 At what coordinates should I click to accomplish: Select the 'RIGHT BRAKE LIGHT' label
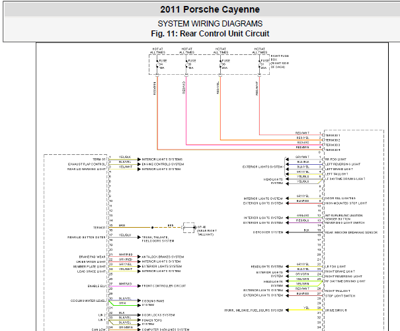tap(340, 271)
